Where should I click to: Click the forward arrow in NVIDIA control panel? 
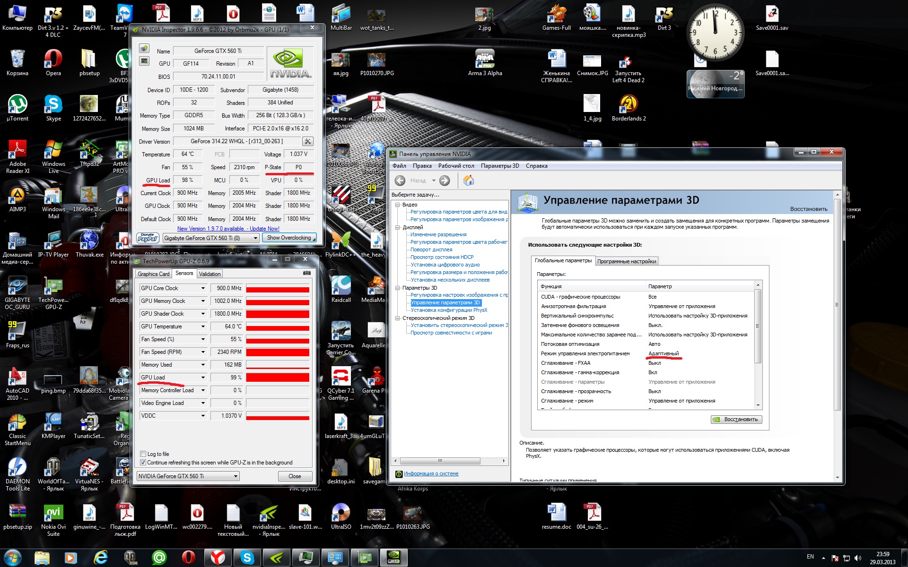point(445,180)
